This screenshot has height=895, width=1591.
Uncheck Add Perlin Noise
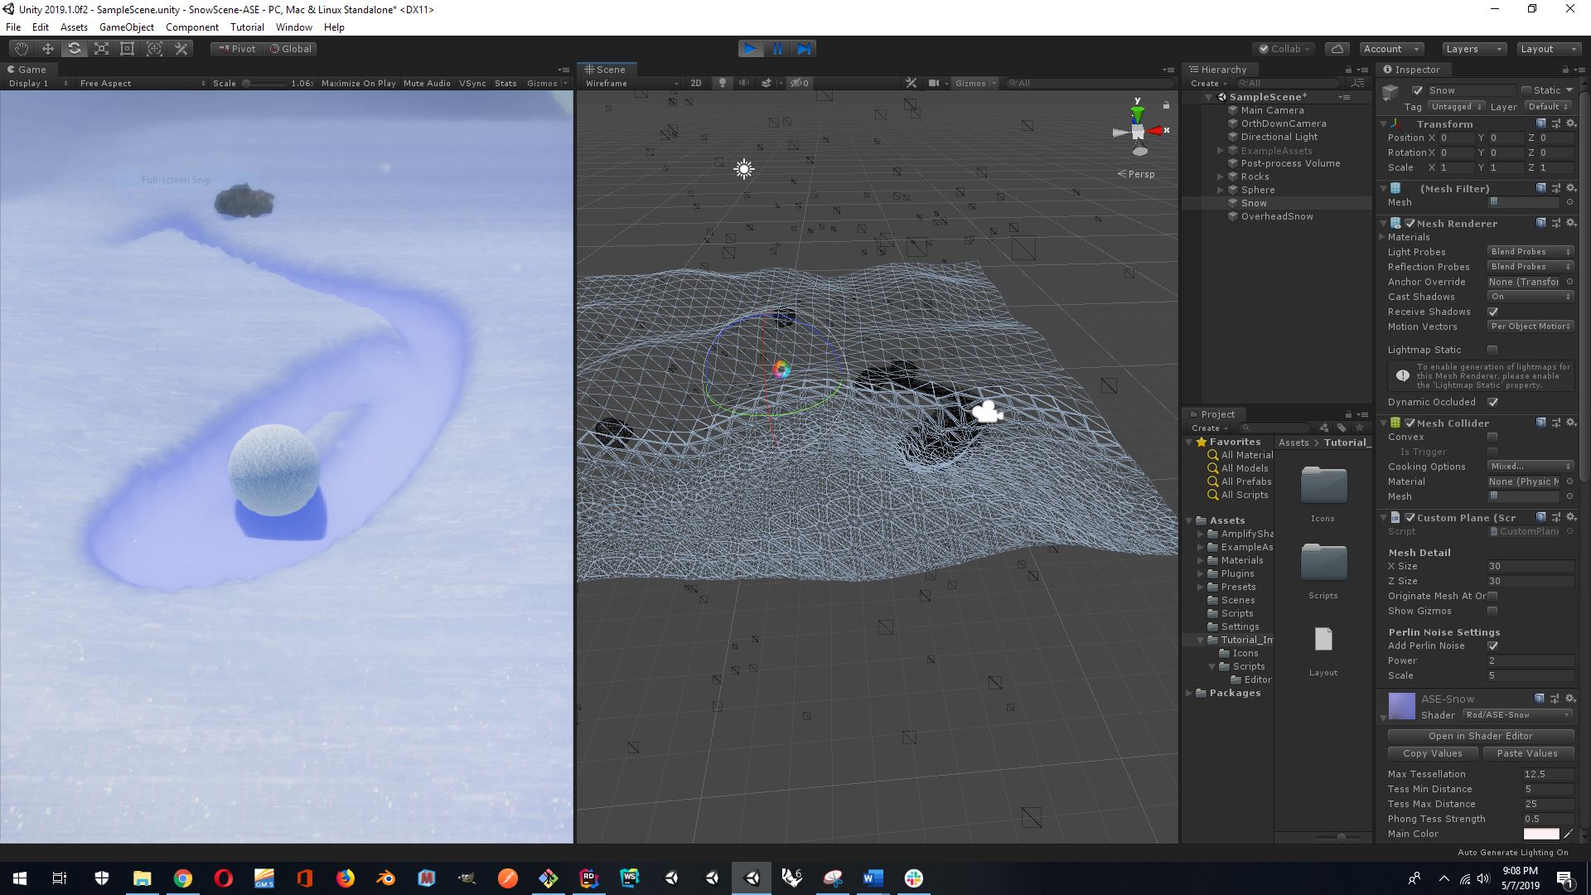[1492, 646]
